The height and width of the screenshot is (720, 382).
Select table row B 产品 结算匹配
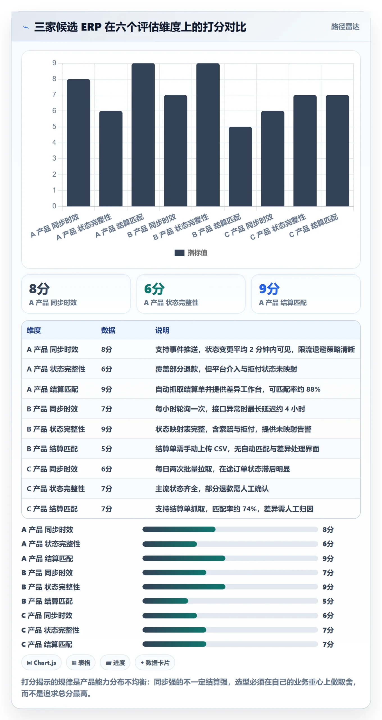[x=191, y=449]
